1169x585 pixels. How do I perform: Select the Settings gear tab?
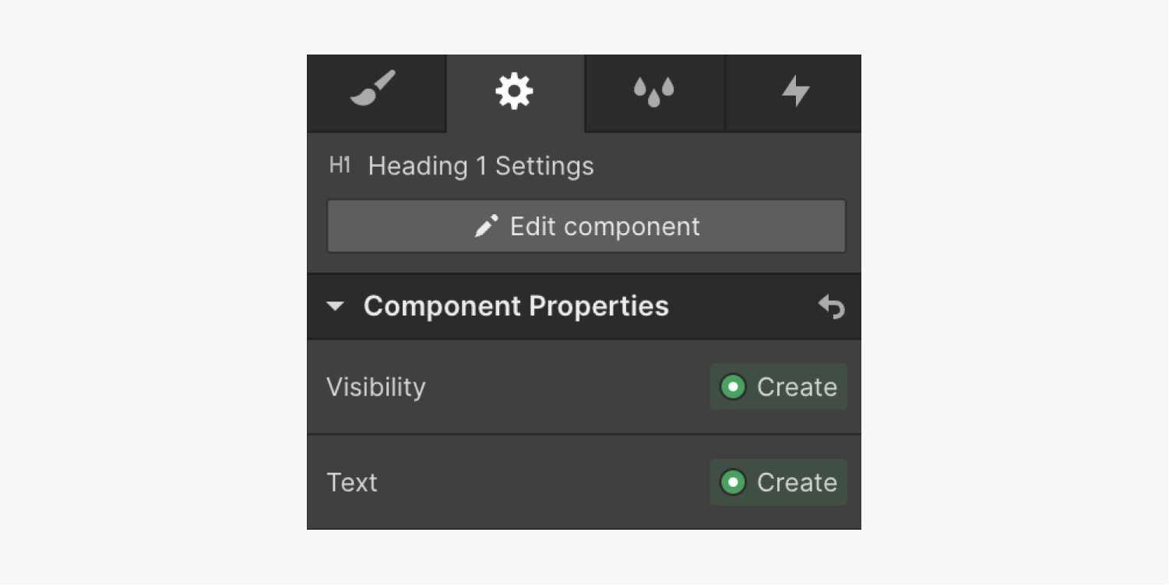coord(515,92)
